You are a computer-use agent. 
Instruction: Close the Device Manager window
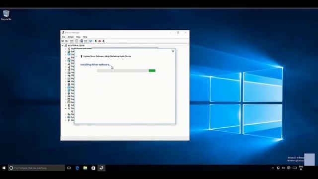pos(185,32)
